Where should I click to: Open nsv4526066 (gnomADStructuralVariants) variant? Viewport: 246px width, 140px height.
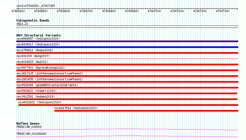pos(47,85)
